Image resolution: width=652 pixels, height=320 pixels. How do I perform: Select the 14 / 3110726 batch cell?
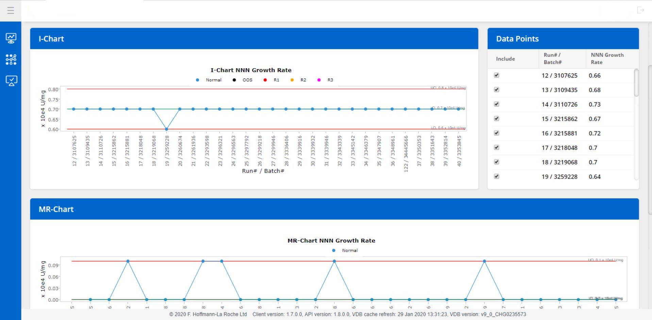click(559, 104)
